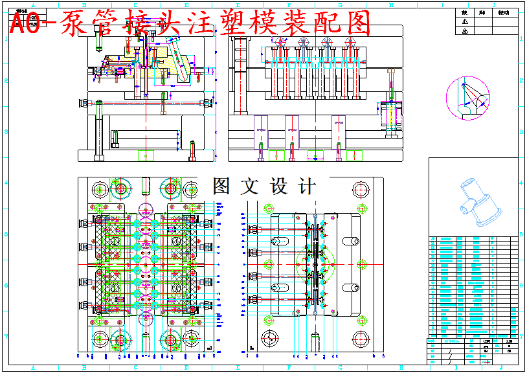Click the triangle tolerance symbol near title area
Screen dimensions: 527x373
click(464, 19)
